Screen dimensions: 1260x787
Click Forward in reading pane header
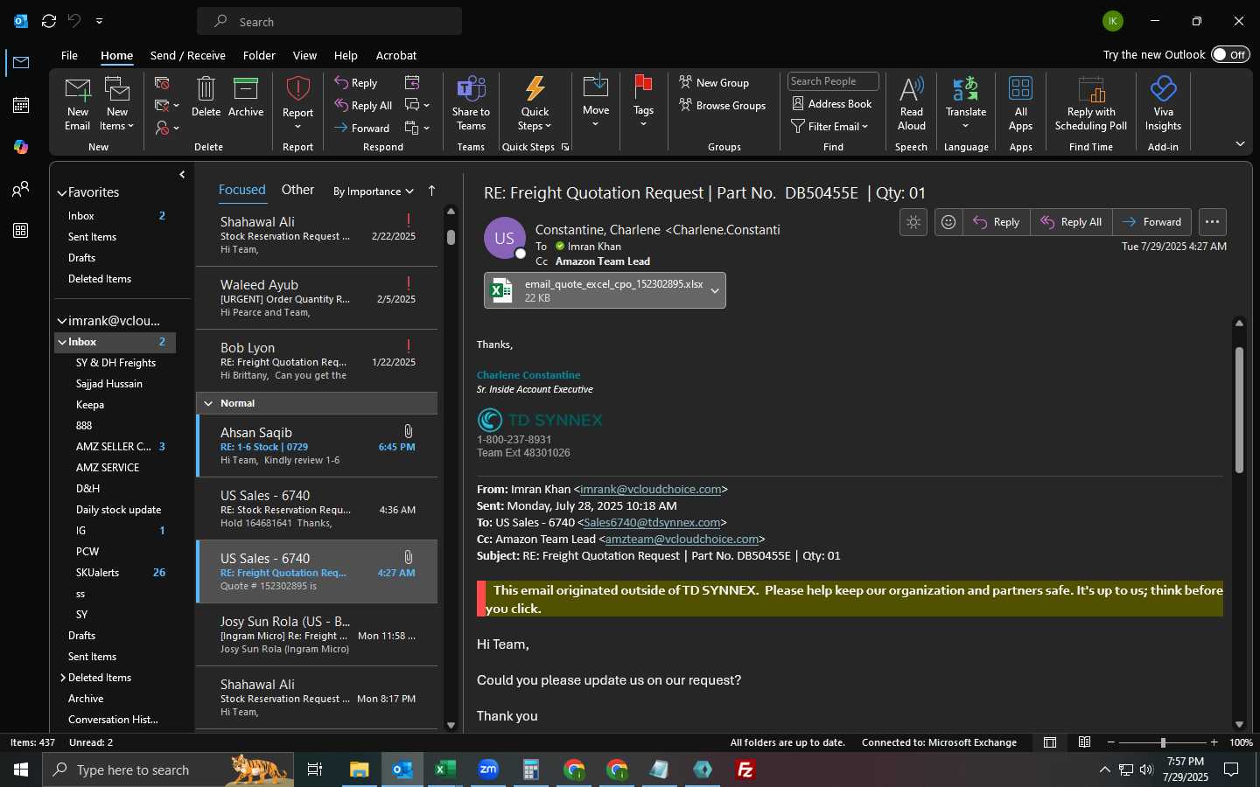tap(1152, 222)
